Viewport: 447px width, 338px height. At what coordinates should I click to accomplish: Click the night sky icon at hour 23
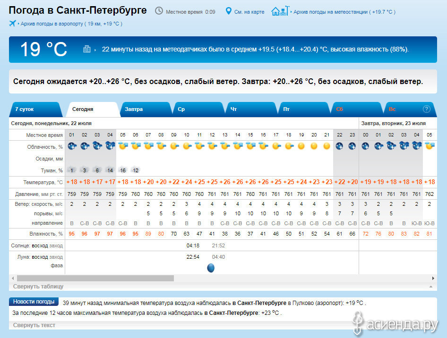point(352,146)
